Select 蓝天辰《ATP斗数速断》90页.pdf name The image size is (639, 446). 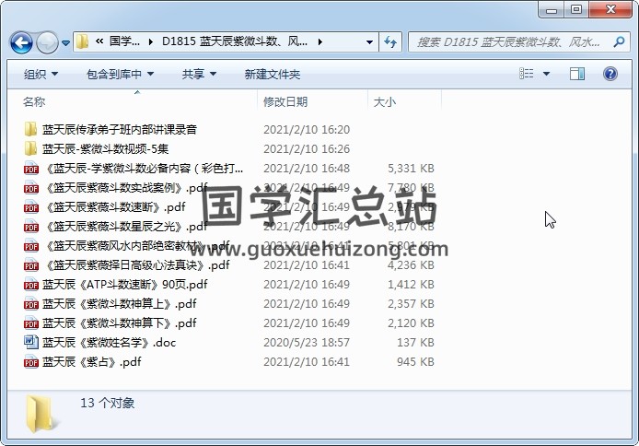tap(124, 285)
